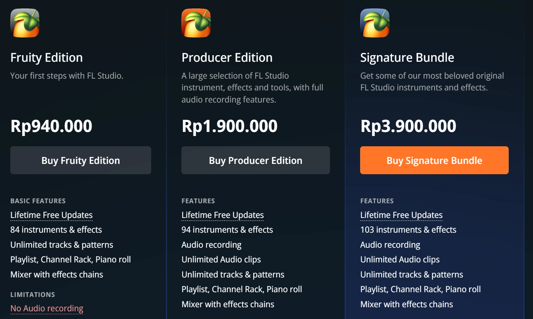This screenshot has width=533, height=319.
Task: Click the 94 instruments & effects feature
Action: (x=227, y=230)
